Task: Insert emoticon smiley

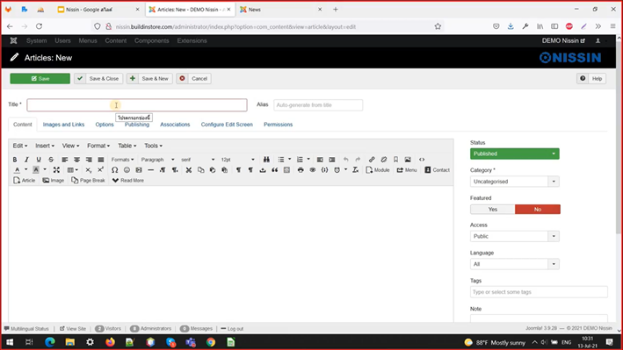Action: (x=127, y=170)
